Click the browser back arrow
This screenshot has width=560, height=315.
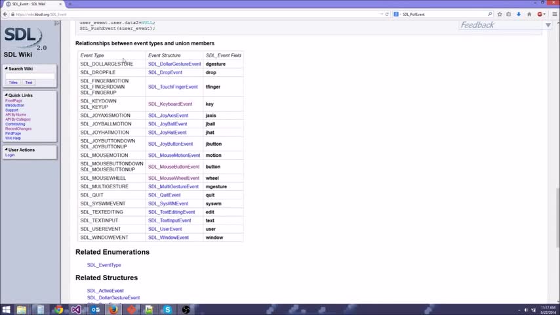pos(5,14)
